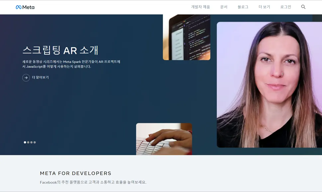
Task: Select the third carousel dot
Action: tap(32, 142)
